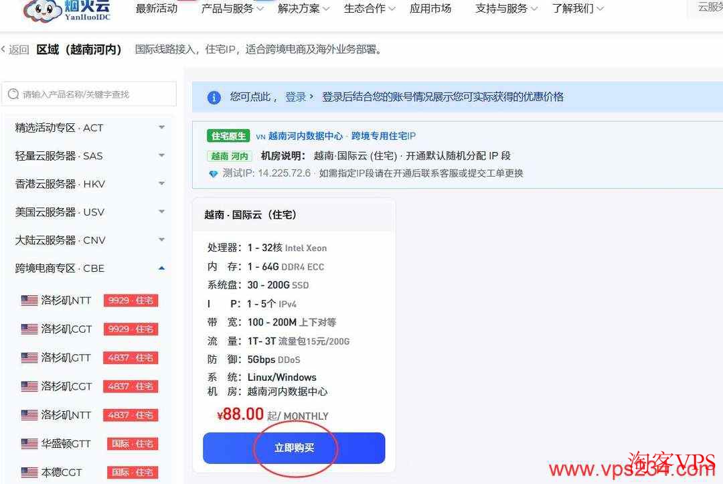This screenshot has height=484, width=723.
Task: Click the green 住宅原生 badge
Action: 228,136
